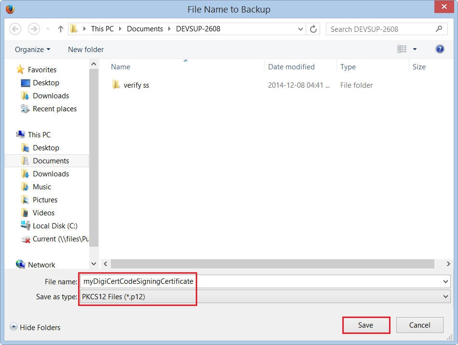Collapse the dialog with Hide Folders
Image resolution: width=458 pixels, height=345 pixels.
pyautogui.click(x=35, y=328)
